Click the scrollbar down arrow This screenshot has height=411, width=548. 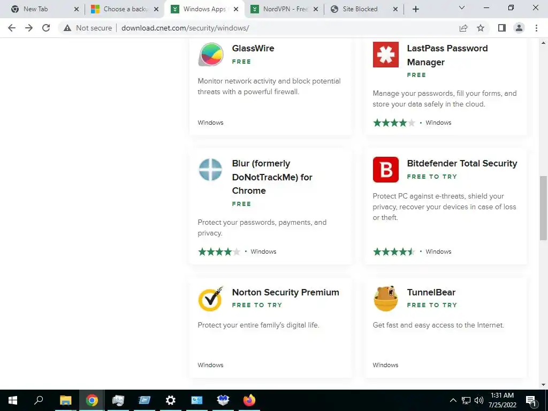point(543,385)
